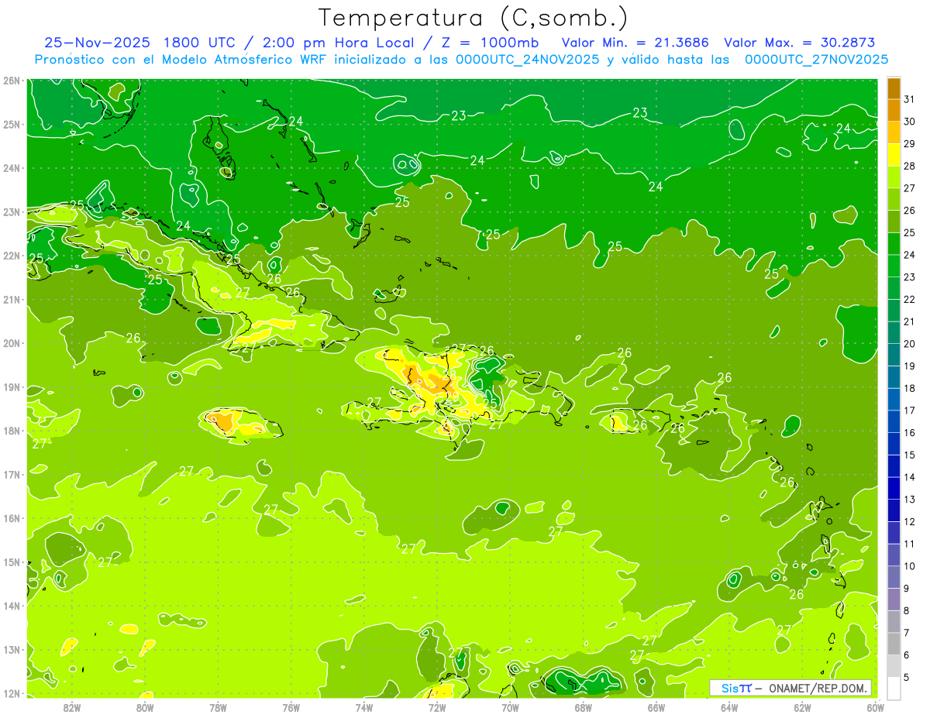Click colorbar label '13'
Screen dimensions: 930x718
pyautogui.click(x=909, y=499)
